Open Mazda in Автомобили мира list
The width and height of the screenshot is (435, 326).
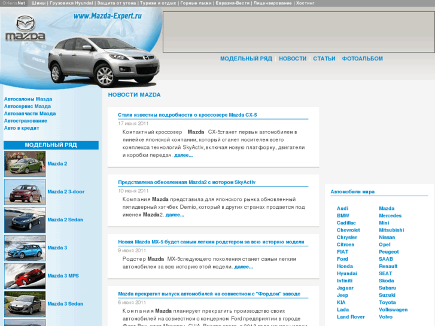point(387,208)
